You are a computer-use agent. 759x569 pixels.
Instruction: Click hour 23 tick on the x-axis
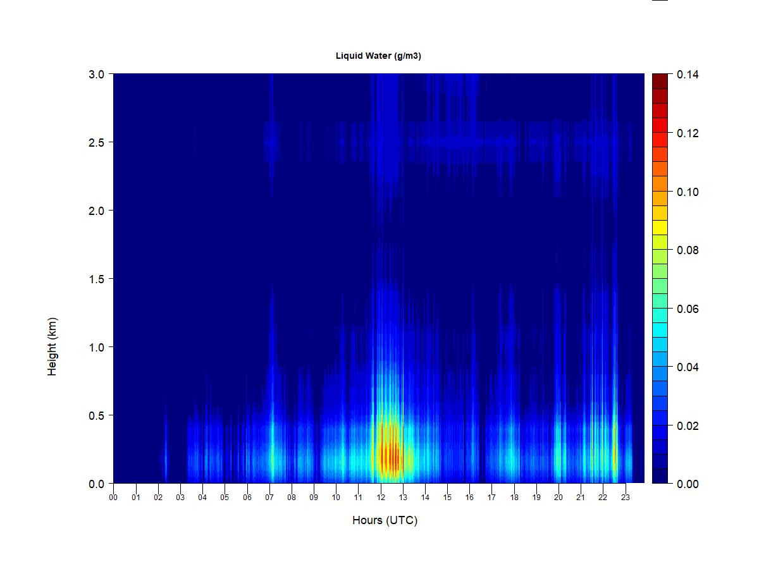626,497
